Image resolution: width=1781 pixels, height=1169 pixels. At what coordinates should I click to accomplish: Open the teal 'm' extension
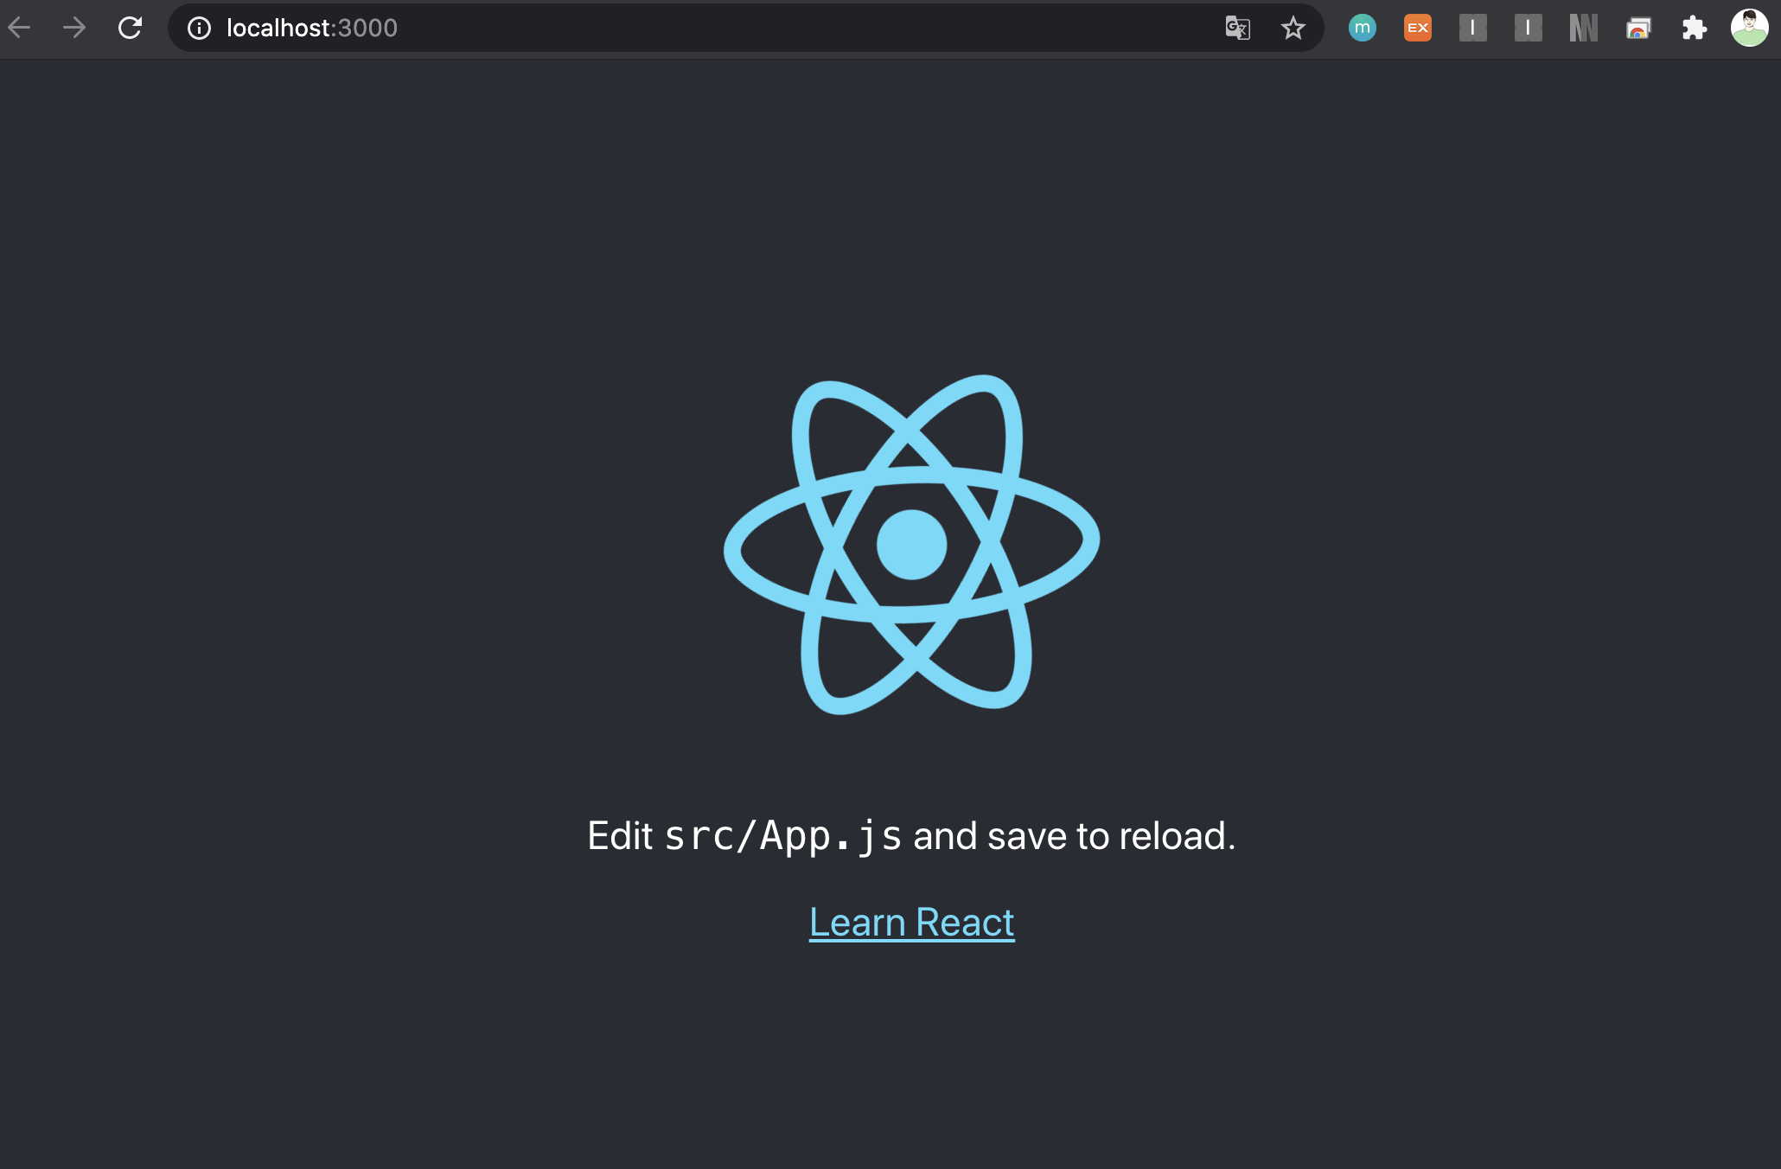1362,28
